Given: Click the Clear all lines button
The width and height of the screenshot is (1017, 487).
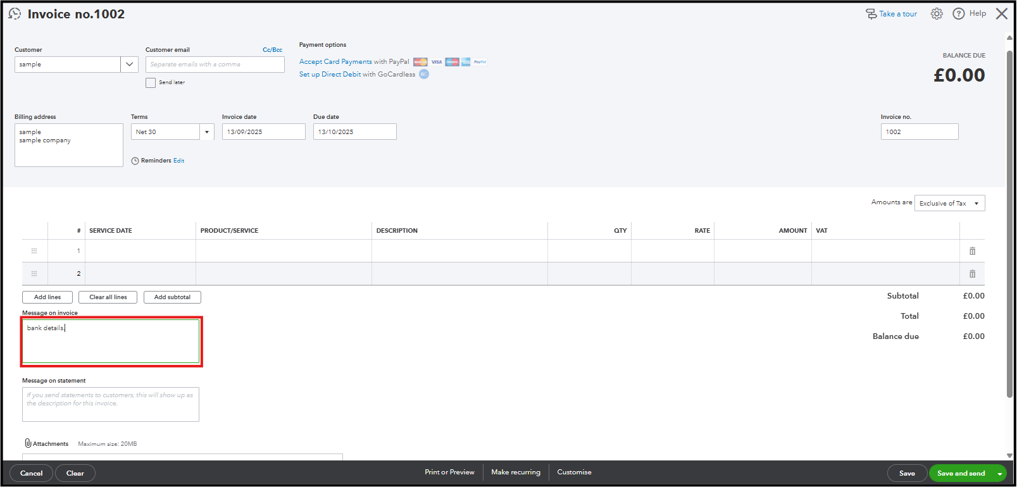Looking at the screenshot, I should (108, 297).
